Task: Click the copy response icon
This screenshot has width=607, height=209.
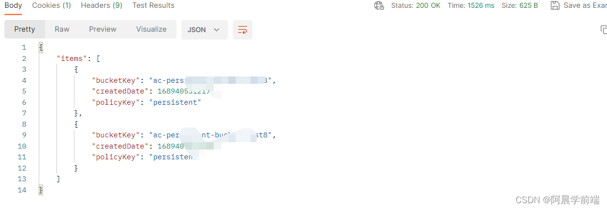Action: 603,29
